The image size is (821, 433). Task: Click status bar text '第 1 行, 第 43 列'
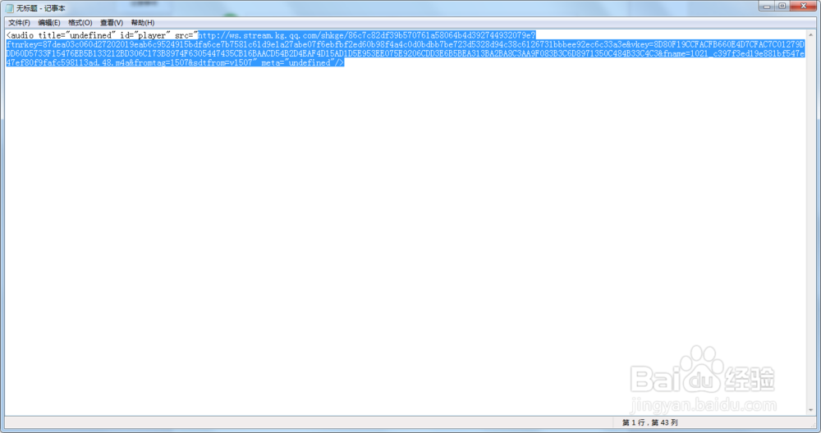(x=650, y=422)
